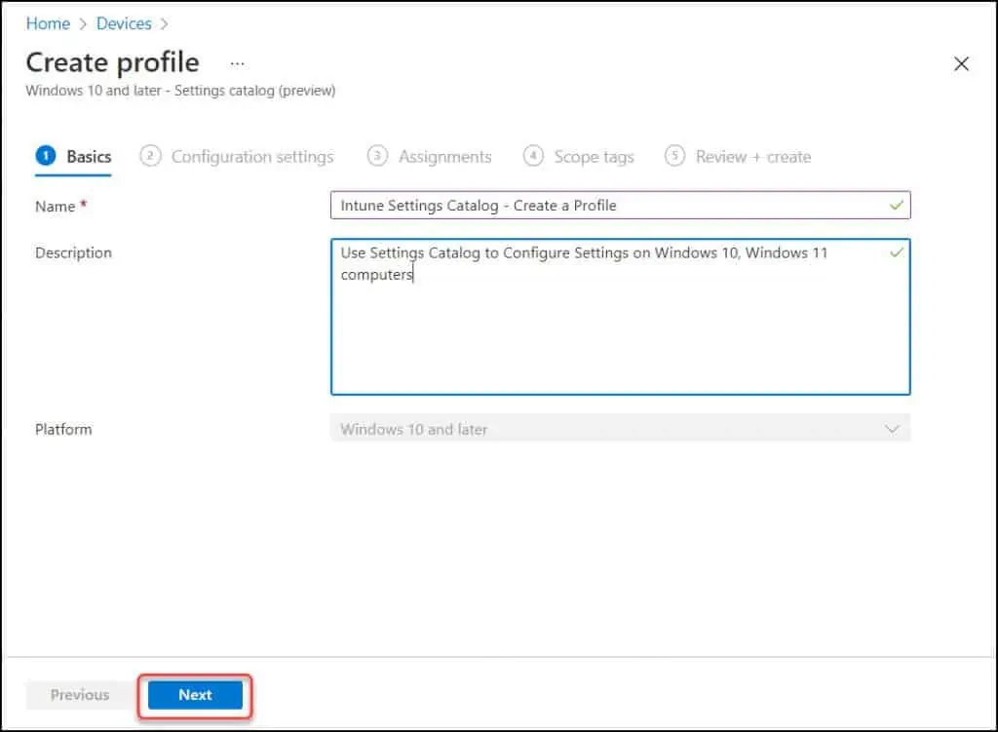Jump to Review + create step

click(737, 157)
